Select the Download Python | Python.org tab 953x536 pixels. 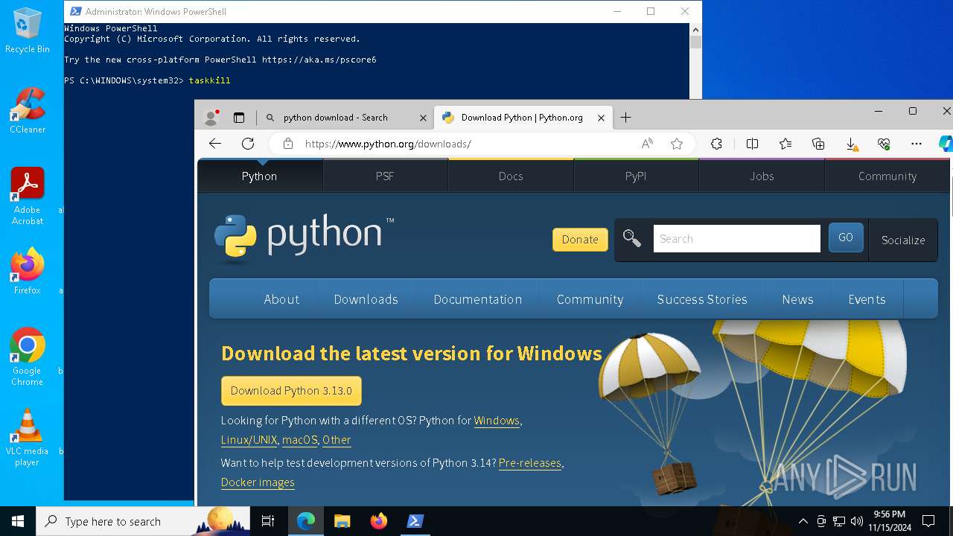(x=523, y=118)
